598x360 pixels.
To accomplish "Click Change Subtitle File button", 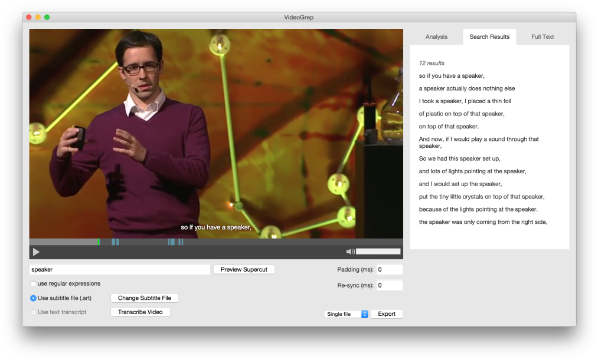I will pos(145,298).
